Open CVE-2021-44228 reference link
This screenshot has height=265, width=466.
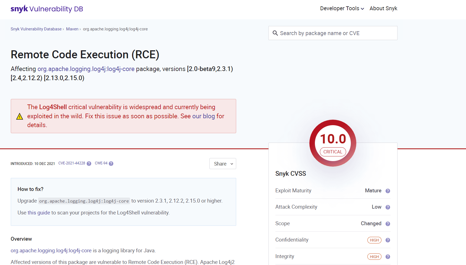tap(72, 163)
